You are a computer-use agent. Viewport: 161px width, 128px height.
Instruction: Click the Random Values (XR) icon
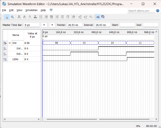(x=74, y=17)
